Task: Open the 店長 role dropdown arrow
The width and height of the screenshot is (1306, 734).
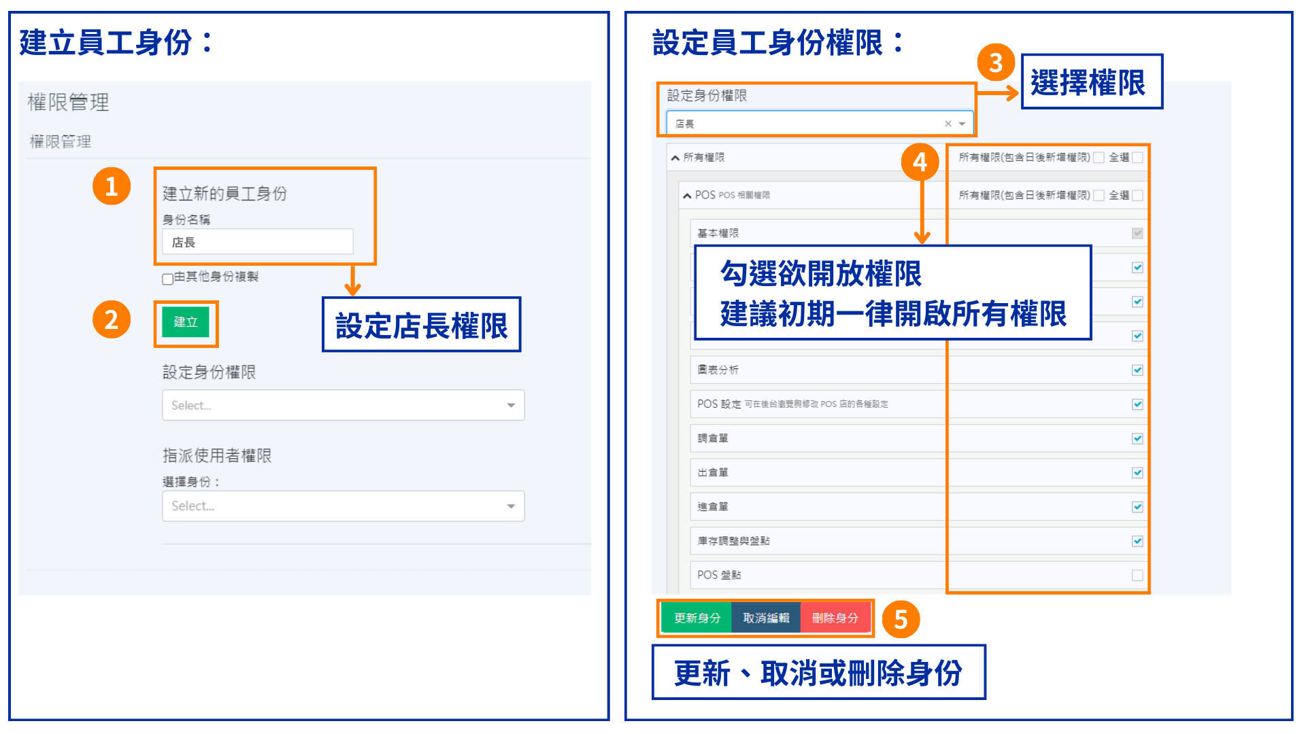Action: coord(962,124)
